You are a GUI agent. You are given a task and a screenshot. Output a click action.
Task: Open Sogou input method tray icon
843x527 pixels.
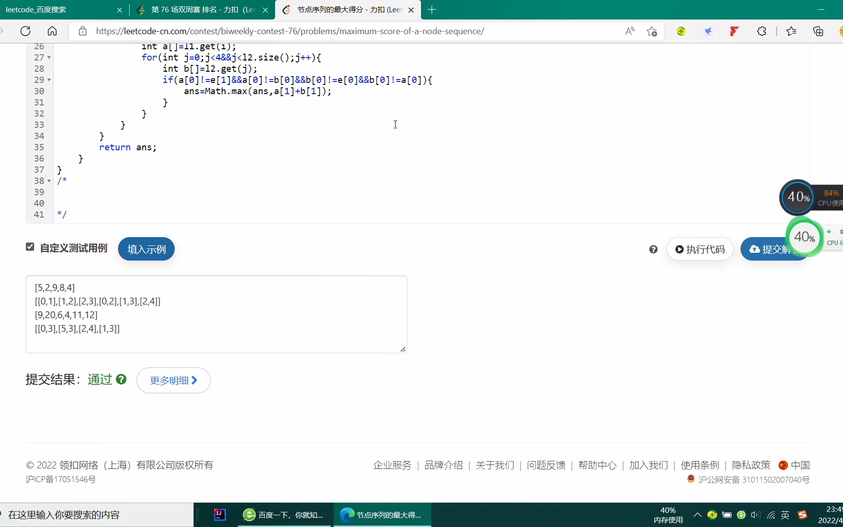[x=802, y=515]
